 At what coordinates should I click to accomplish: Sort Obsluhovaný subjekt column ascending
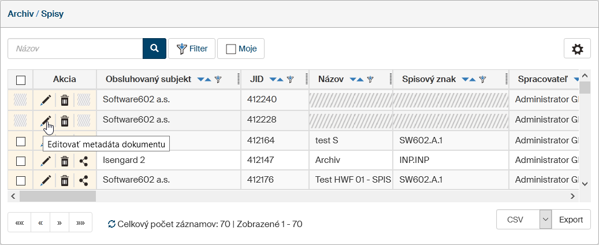click(x=209, y=80)
